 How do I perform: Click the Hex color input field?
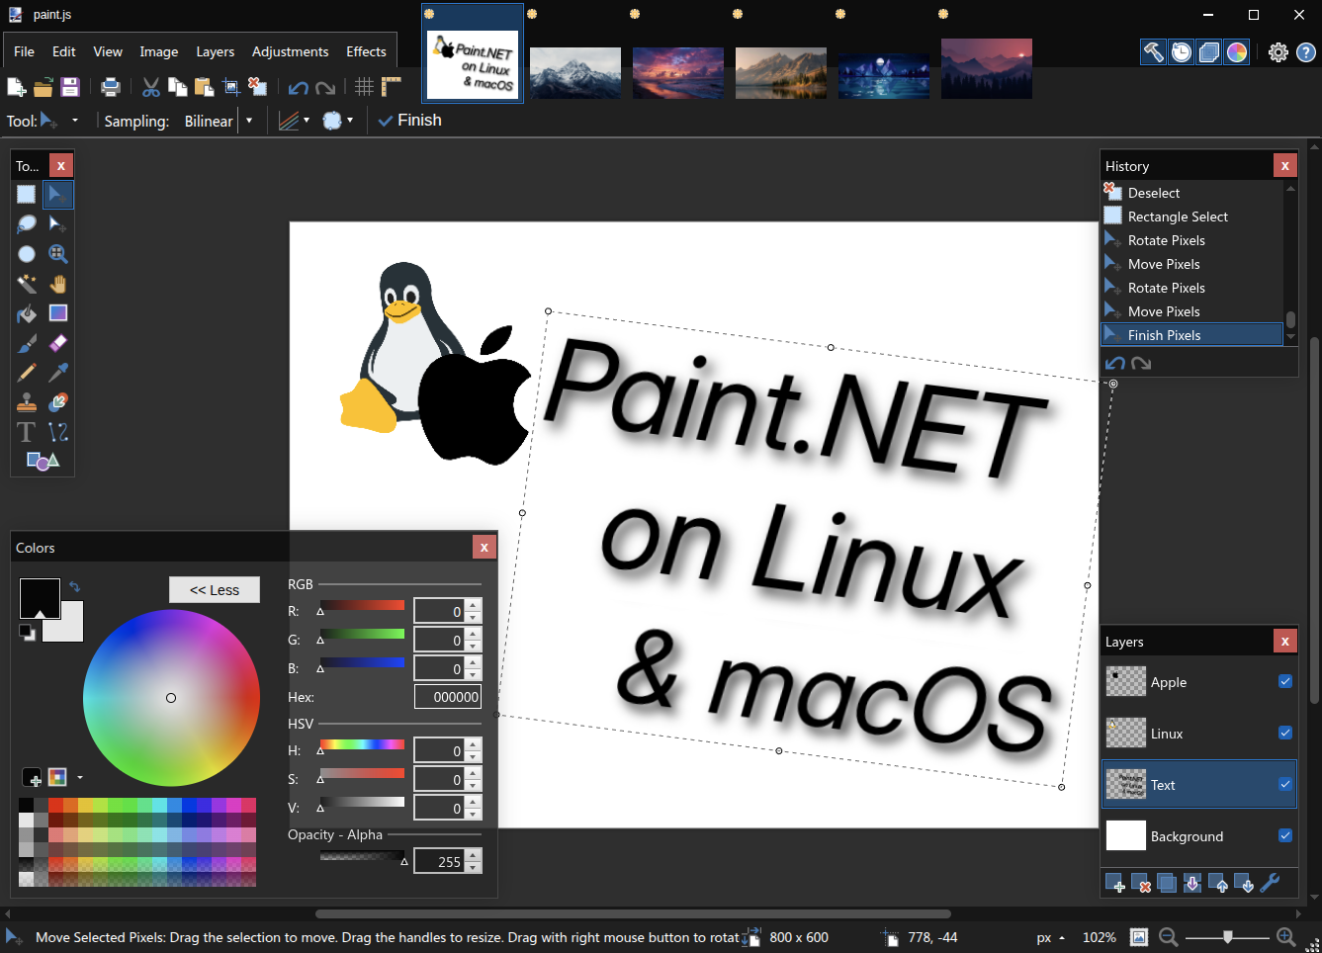click(448, 697)
